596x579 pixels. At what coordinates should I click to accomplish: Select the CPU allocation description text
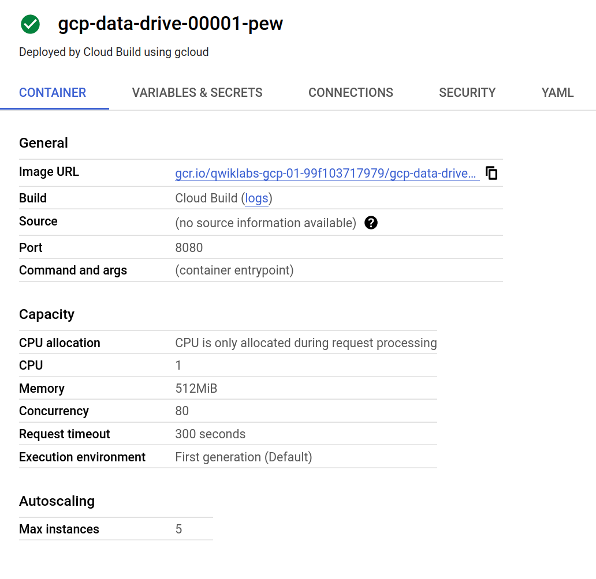[x=306, y=343]
